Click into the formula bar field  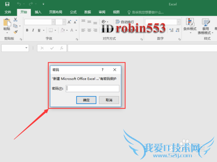[x=142, y=48]
